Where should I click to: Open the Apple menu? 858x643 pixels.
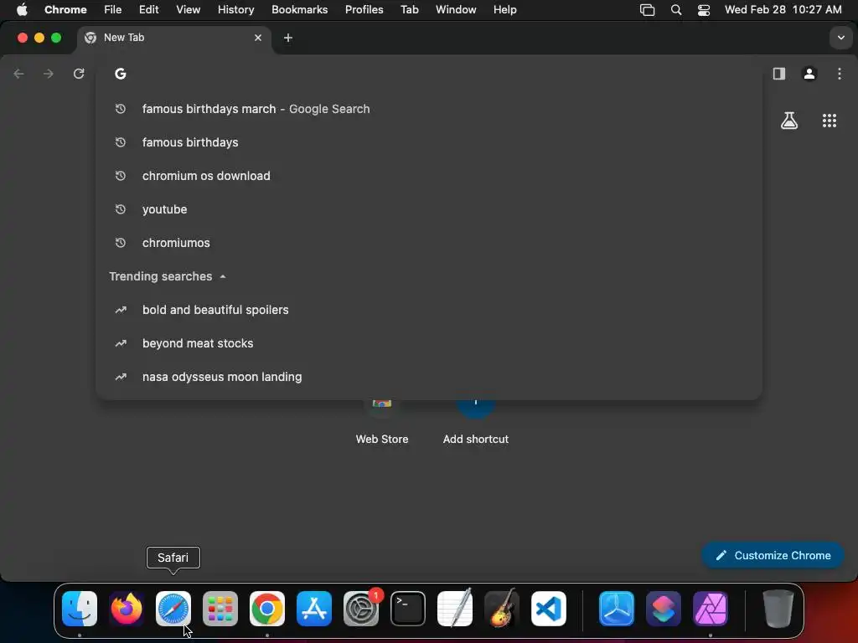22,10
